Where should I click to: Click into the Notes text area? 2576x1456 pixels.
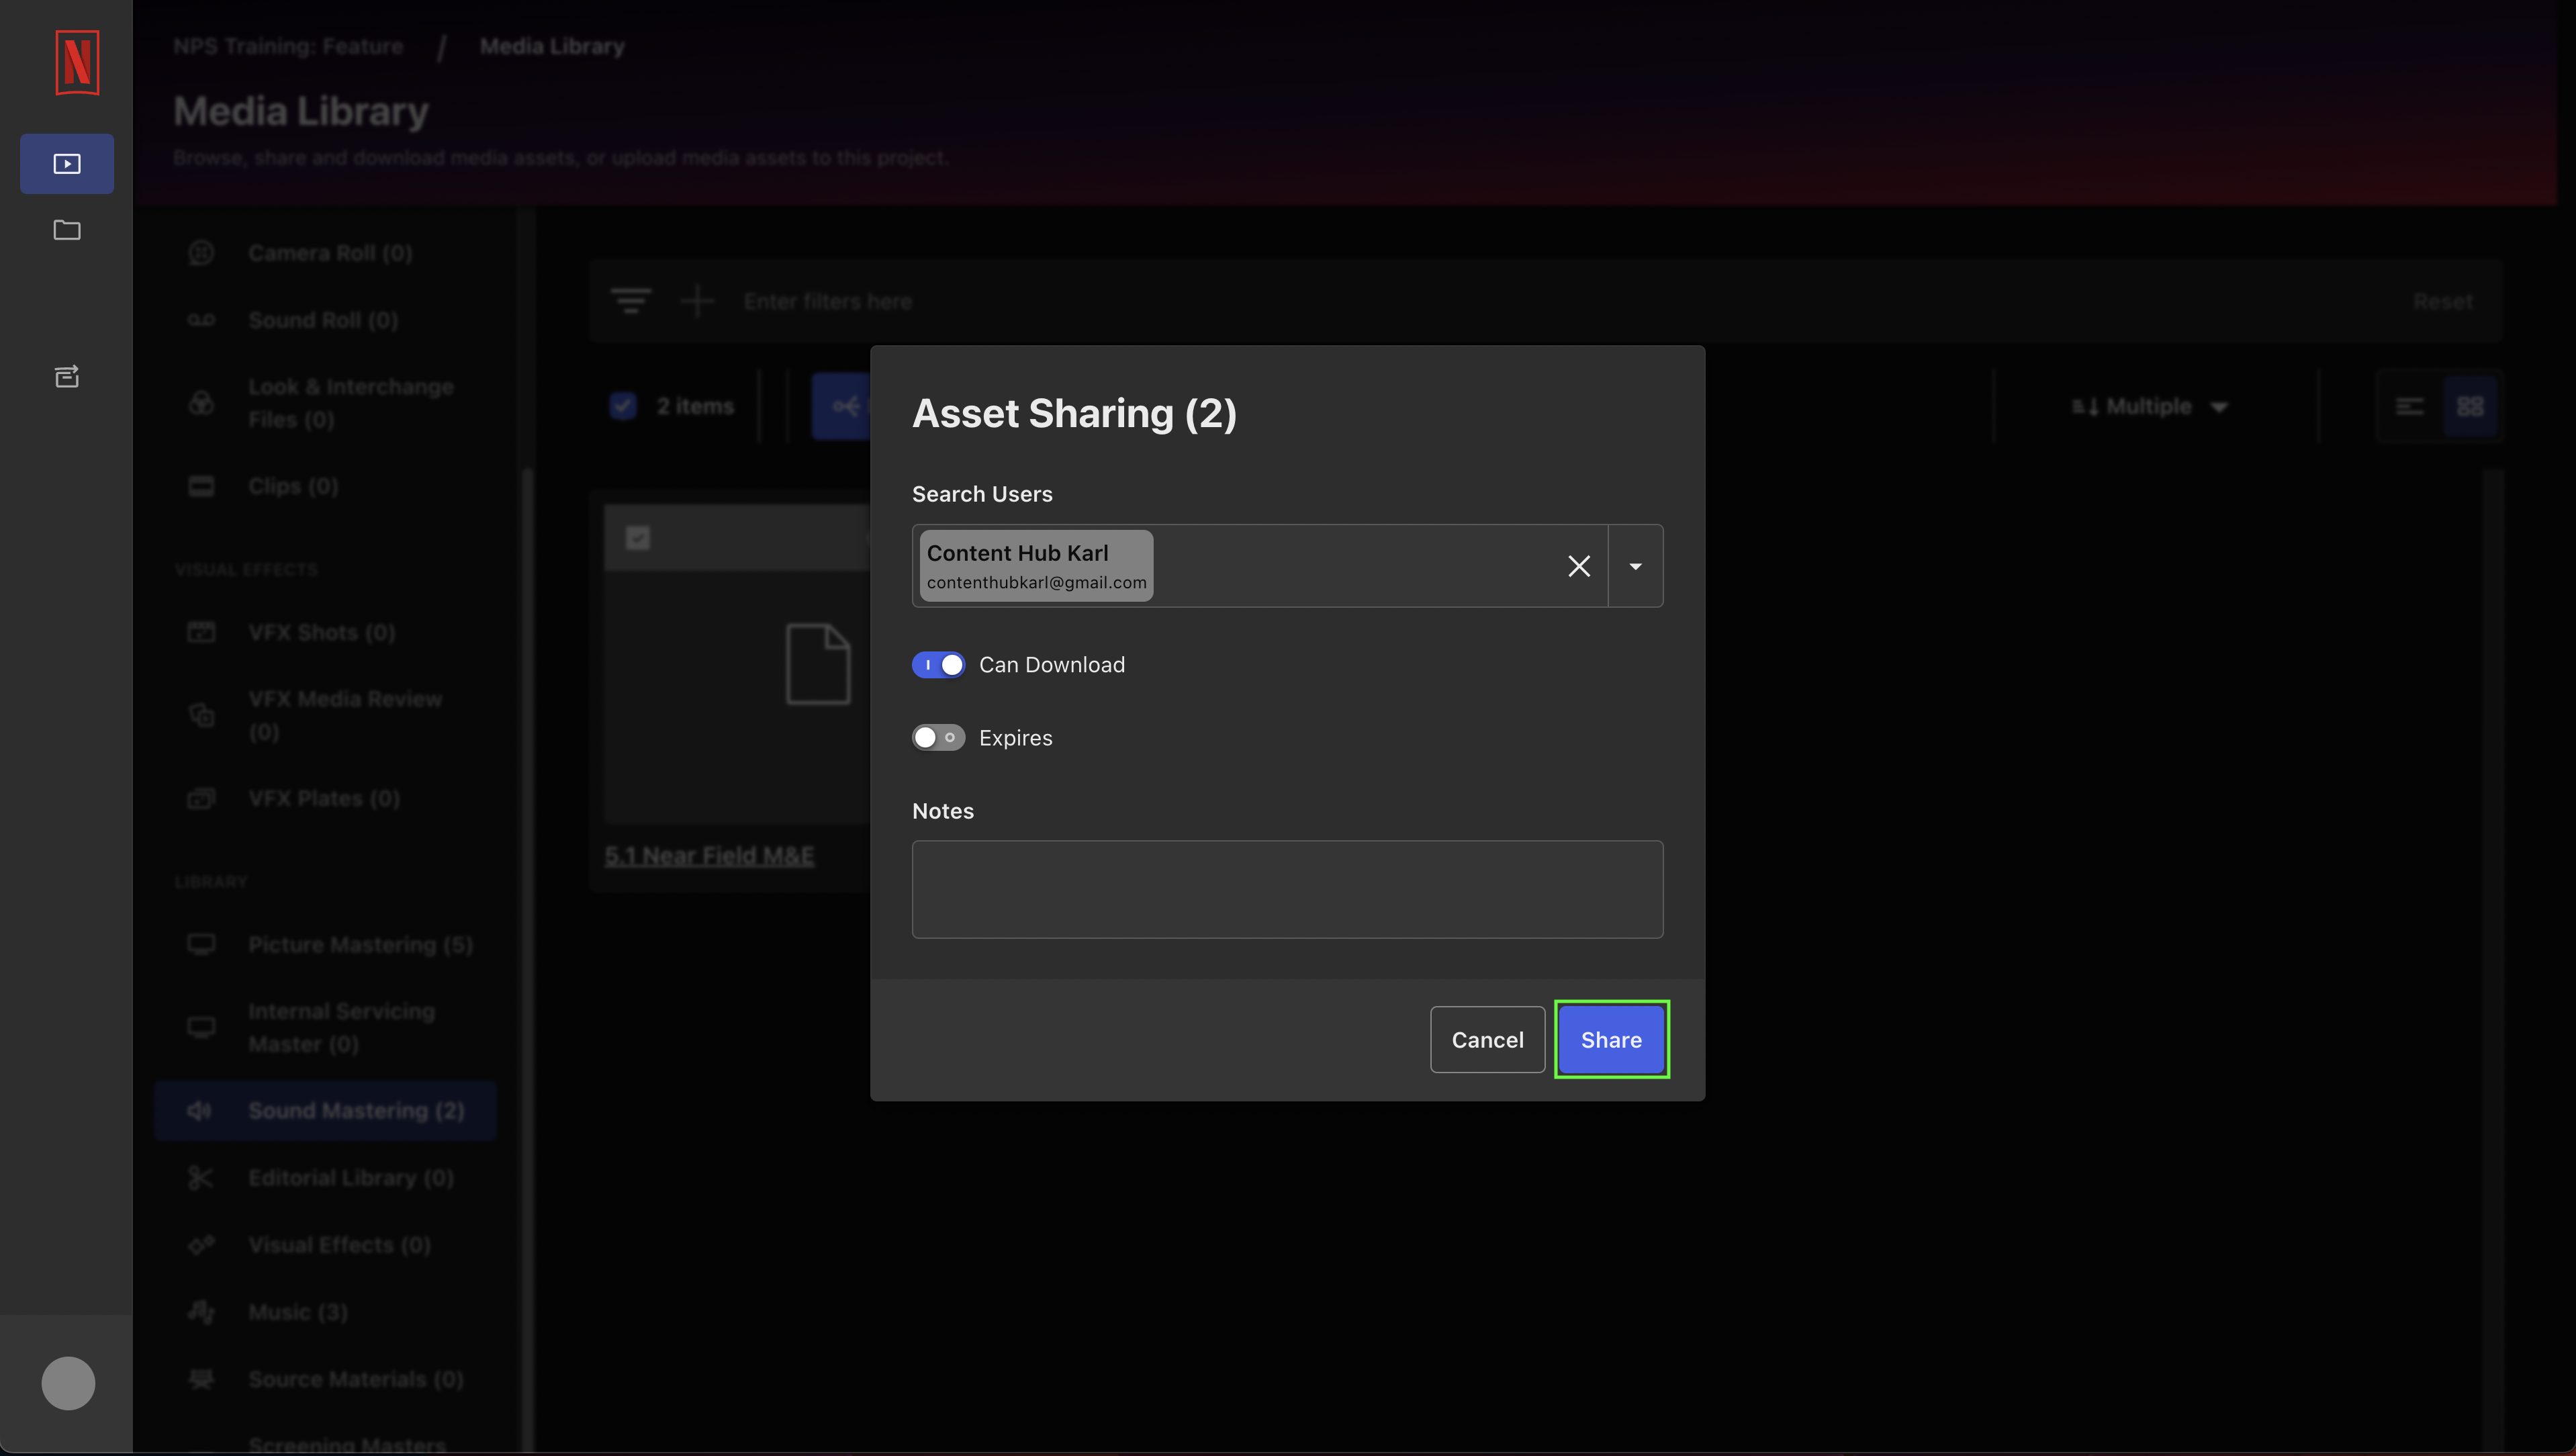(x=1287, y=889)
